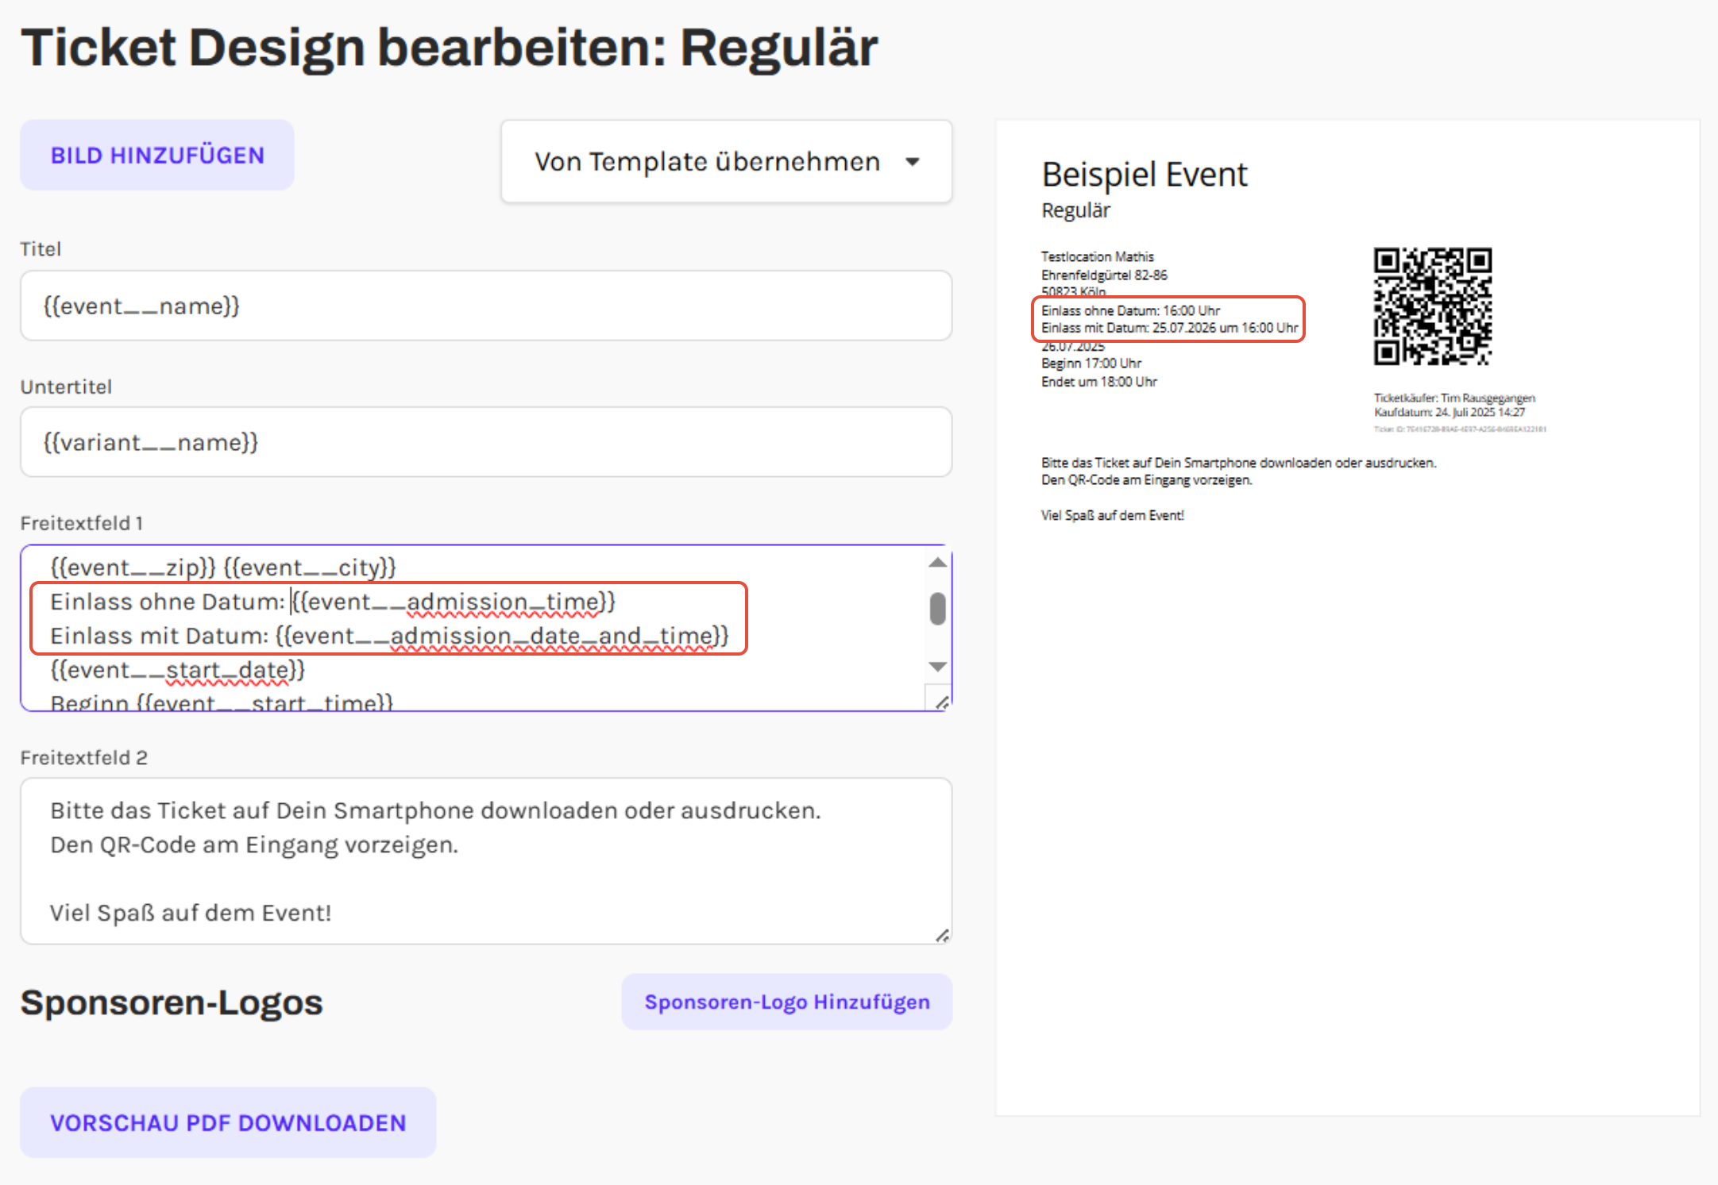Viewport: 1718px width, 1185px height.
Task: Click the resize handle of Freitextfeld 2
Action: (x=942, y=936)
